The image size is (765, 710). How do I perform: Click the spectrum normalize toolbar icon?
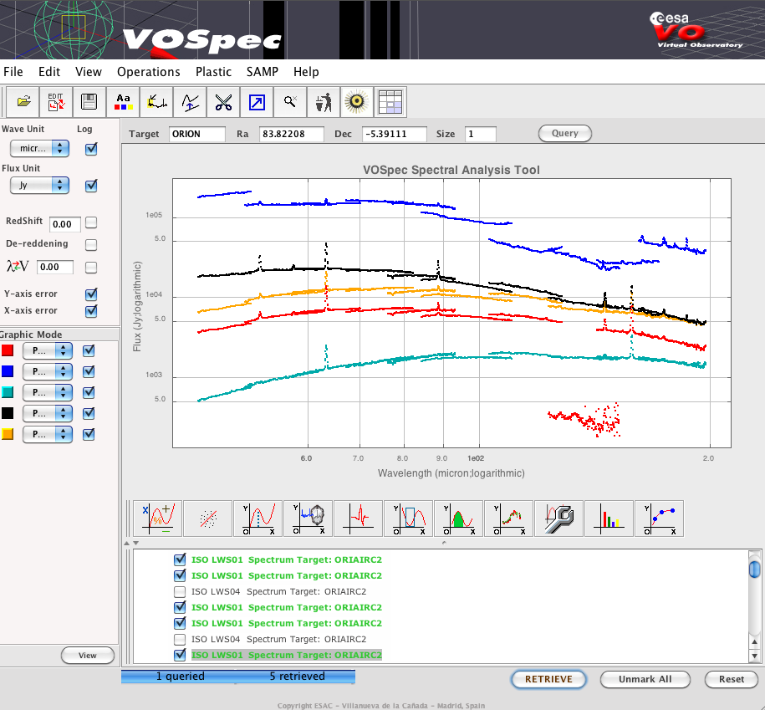coord(156,102)
